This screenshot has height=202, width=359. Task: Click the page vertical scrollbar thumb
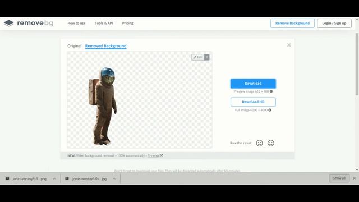[357, 64]
